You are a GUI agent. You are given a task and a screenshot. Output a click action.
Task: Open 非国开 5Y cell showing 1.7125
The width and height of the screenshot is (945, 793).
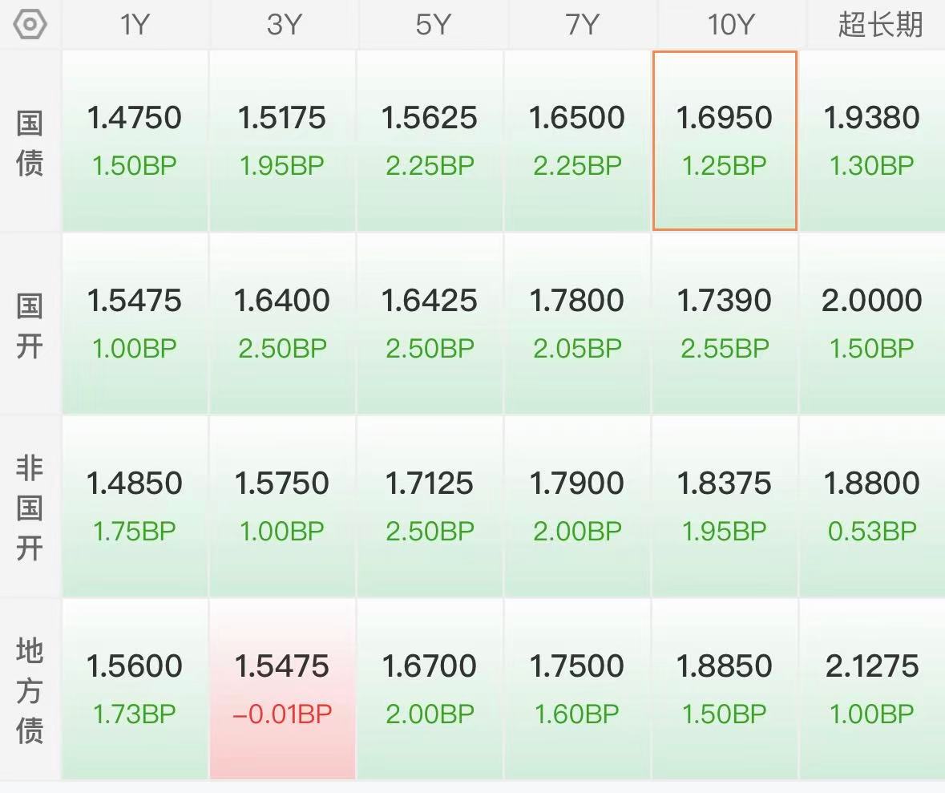pos(430,507)
